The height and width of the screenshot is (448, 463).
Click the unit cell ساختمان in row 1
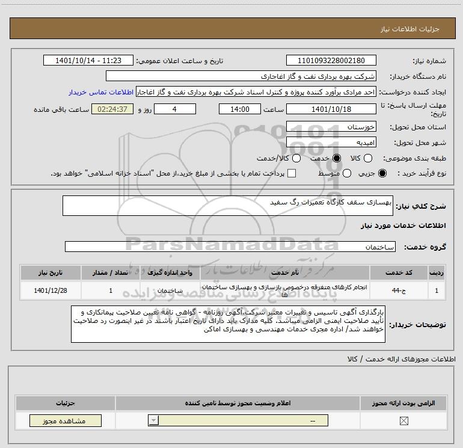pyautogui.click(x=170, y=290)
